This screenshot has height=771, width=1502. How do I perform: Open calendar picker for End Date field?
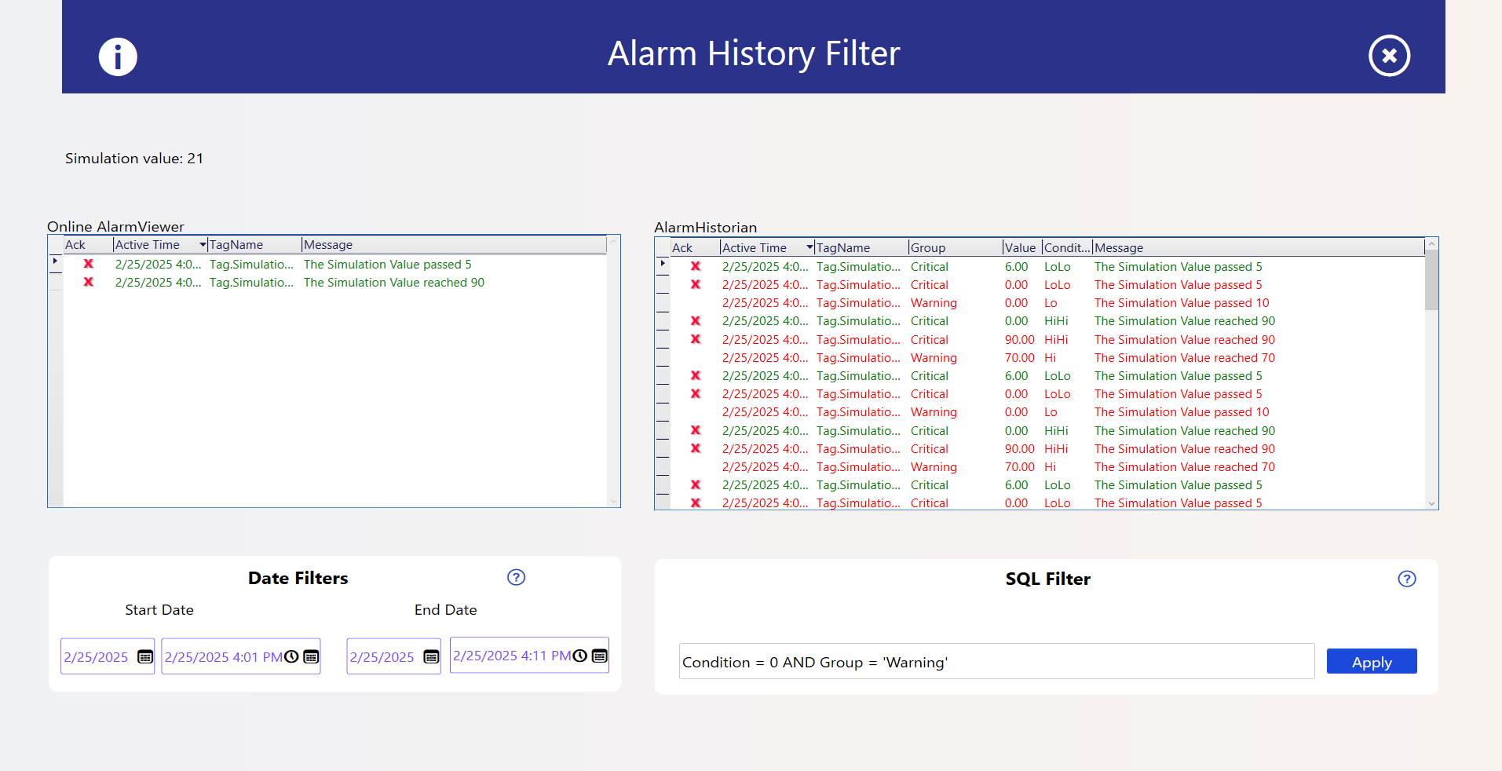point(431,657)
